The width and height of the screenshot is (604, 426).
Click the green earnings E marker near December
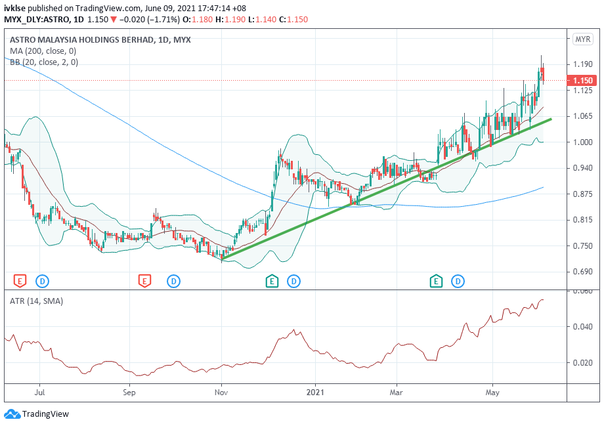(x=272, y=281)
